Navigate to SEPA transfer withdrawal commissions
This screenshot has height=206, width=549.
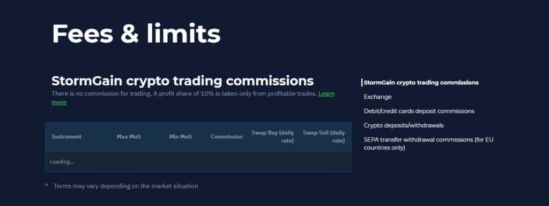(x=428, y=144)
